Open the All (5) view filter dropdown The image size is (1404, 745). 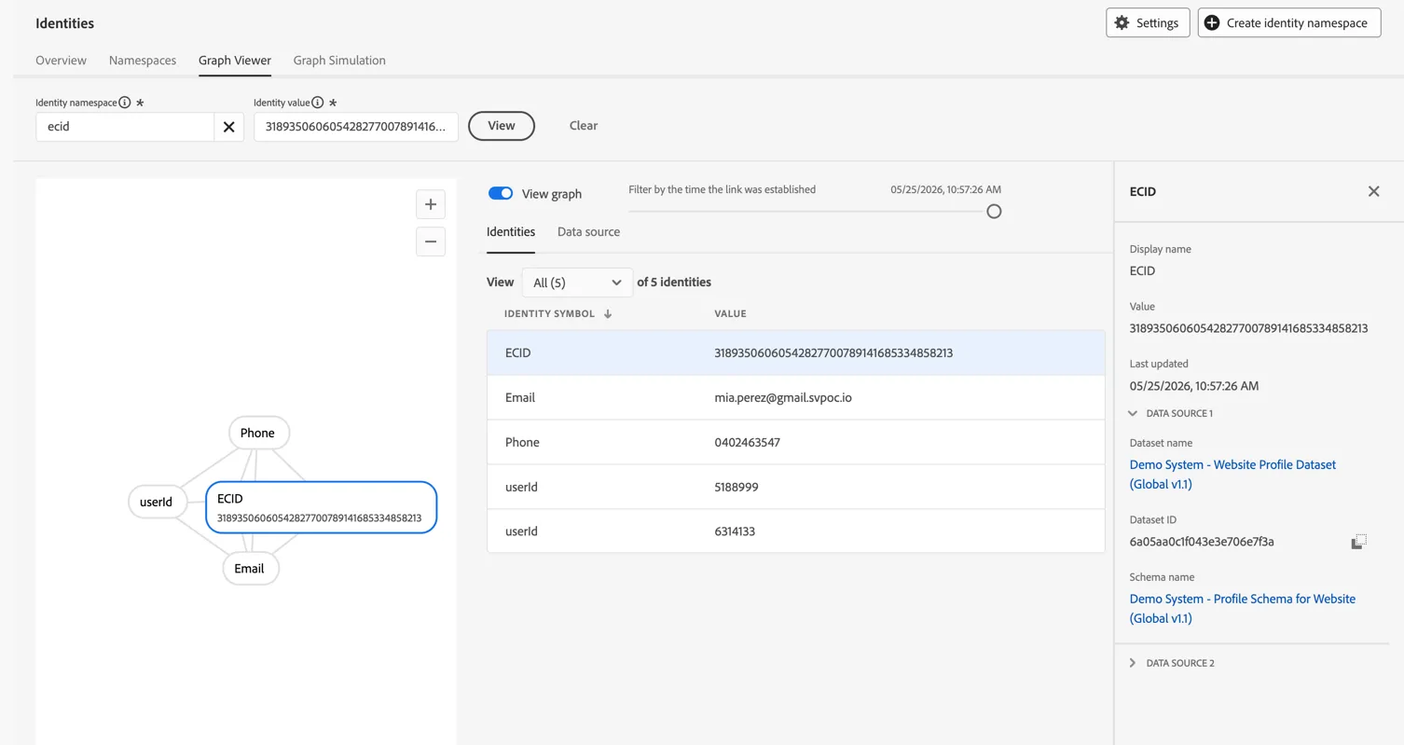(x=577, y=283)
